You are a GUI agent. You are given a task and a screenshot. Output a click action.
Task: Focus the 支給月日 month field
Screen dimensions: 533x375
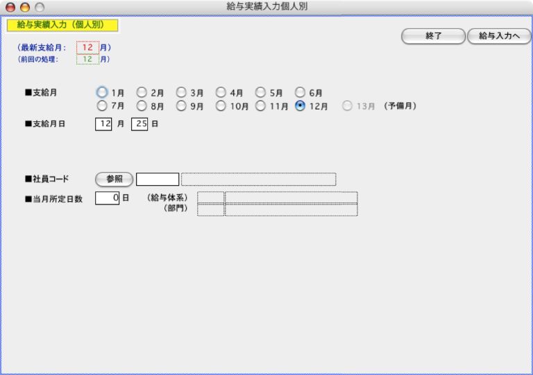103,125
